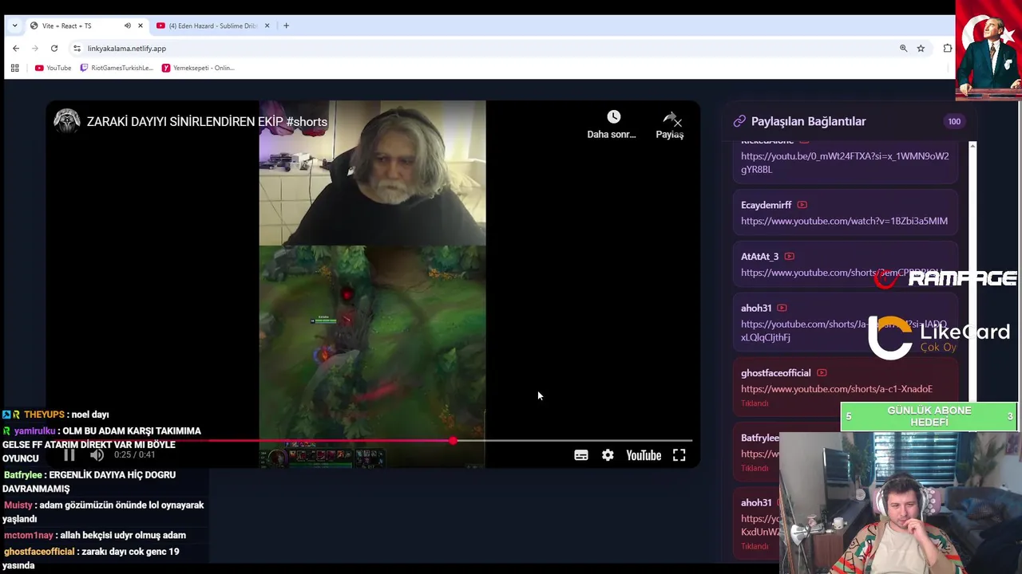This screenshot has height=574, width=1022.
Task: Click the Paylaşılan Bağlantılar heading
Action: tap(809, 121)
